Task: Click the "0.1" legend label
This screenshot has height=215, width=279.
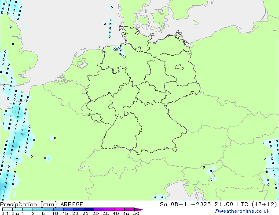Action: [5, 213]
